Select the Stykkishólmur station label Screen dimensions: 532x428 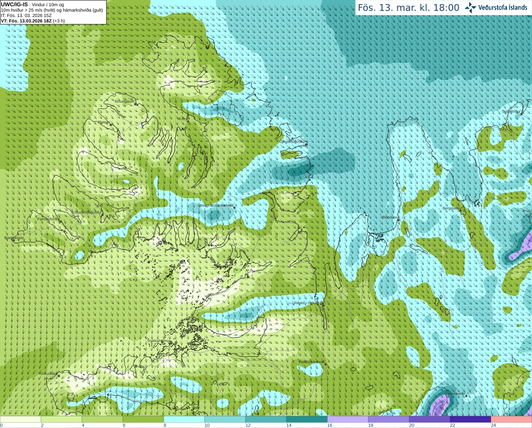pos(159,341)
